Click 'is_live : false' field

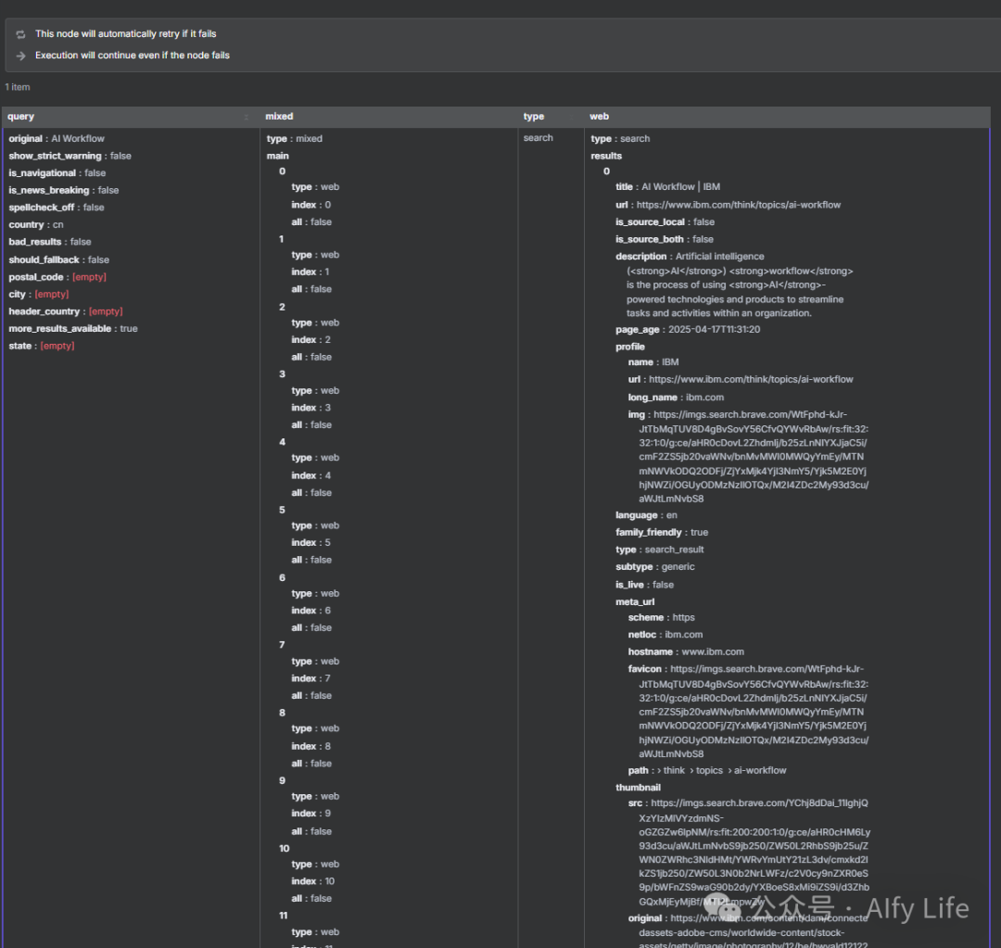coord(644,585)
